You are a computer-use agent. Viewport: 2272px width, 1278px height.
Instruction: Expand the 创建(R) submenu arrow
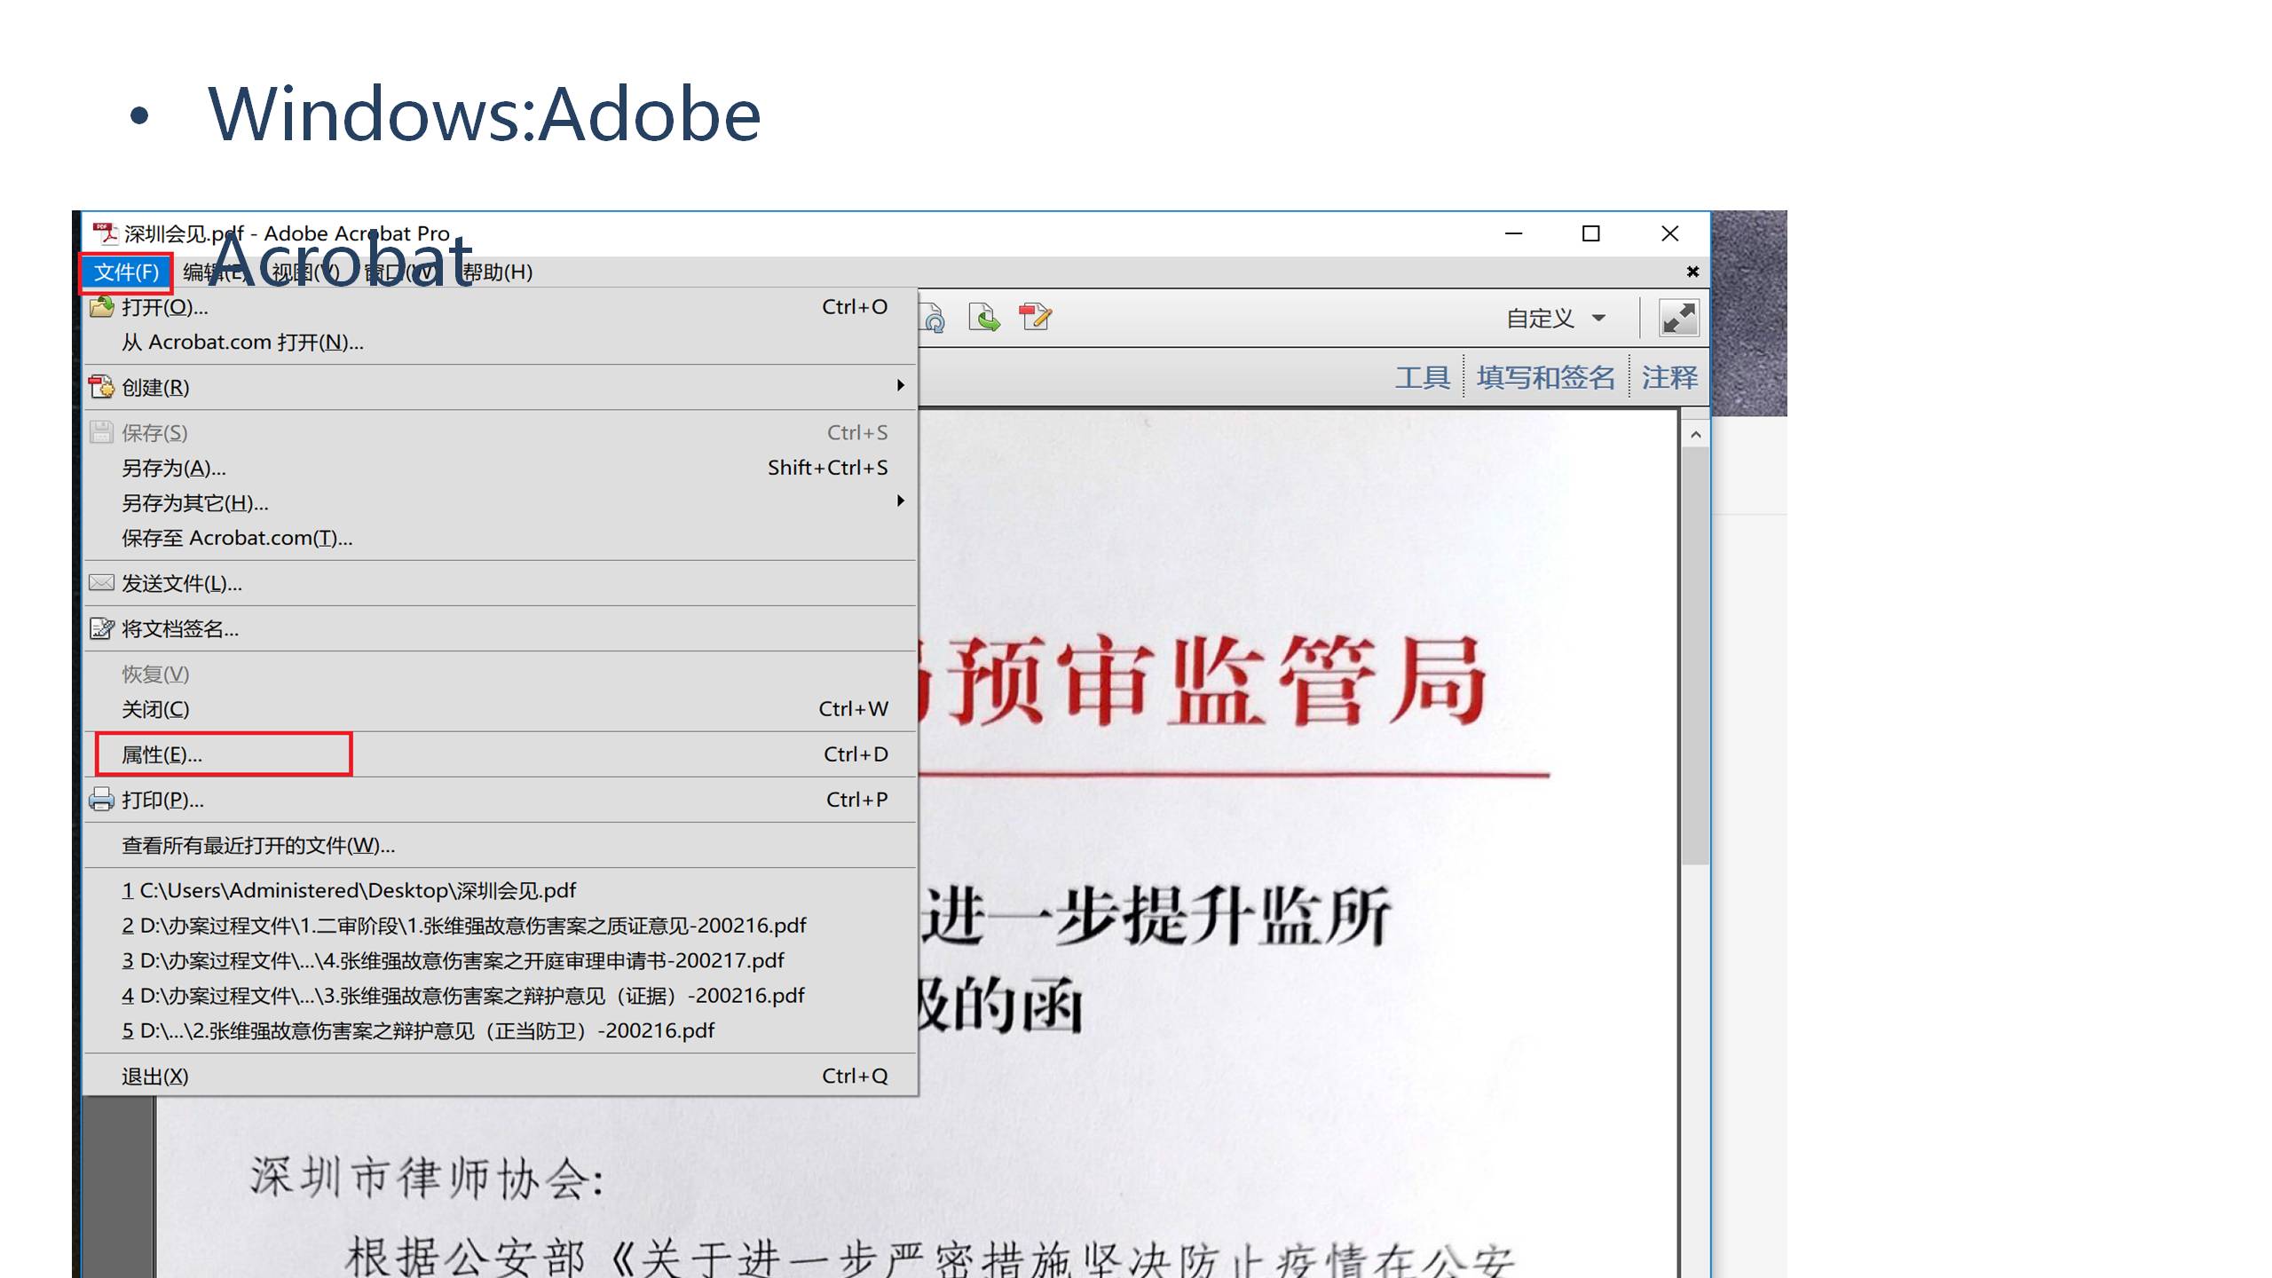click(x=900, y=386)
